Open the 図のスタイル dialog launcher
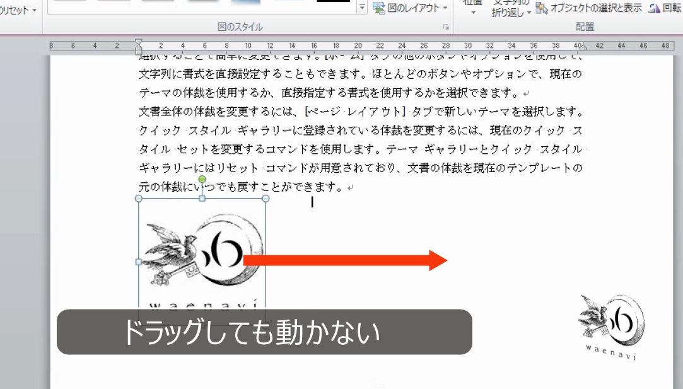This screenshot has width=683, height=389. tap(446, 27)
